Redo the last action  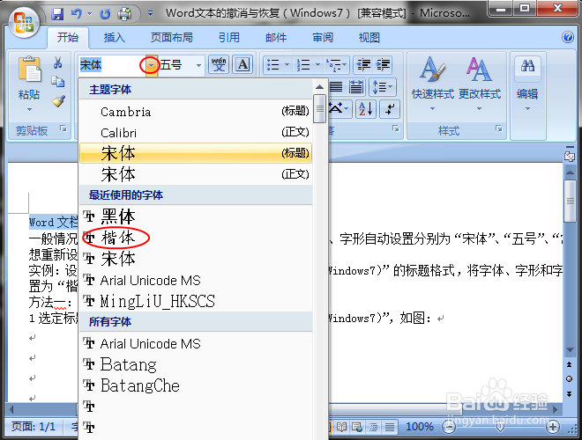(106, 14)
